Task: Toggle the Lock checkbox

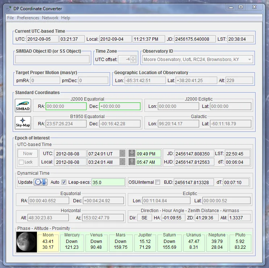Action: pyautogui.click(x=21, y=162)
